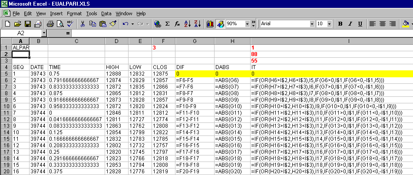Click the Paste clipboard icon
The image size is (413, 175).
[x=102, y=23]
